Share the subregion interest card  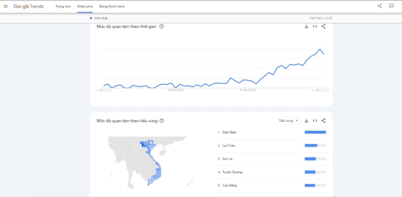323,121
